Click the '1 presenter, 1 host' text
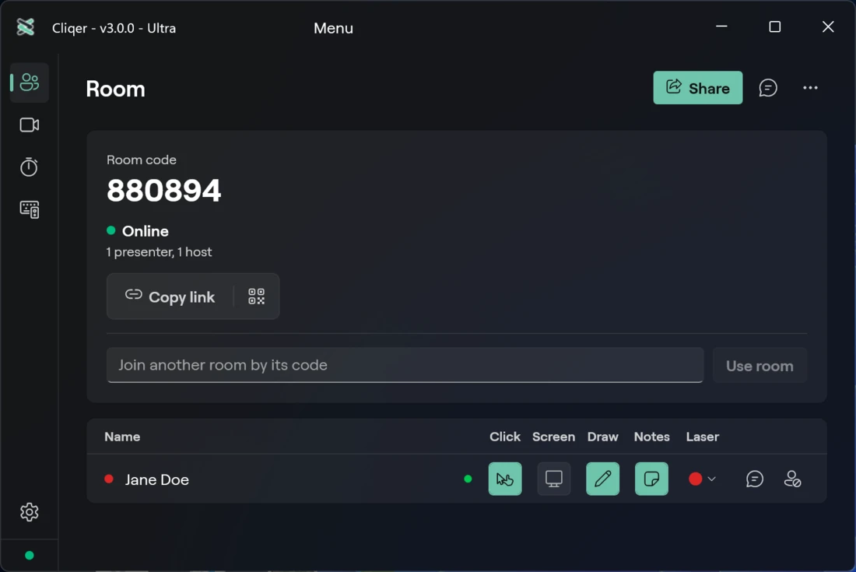 click(159, 252)
